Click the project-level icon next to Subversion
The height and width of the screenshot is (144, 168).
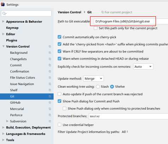[x=50, y=121]
